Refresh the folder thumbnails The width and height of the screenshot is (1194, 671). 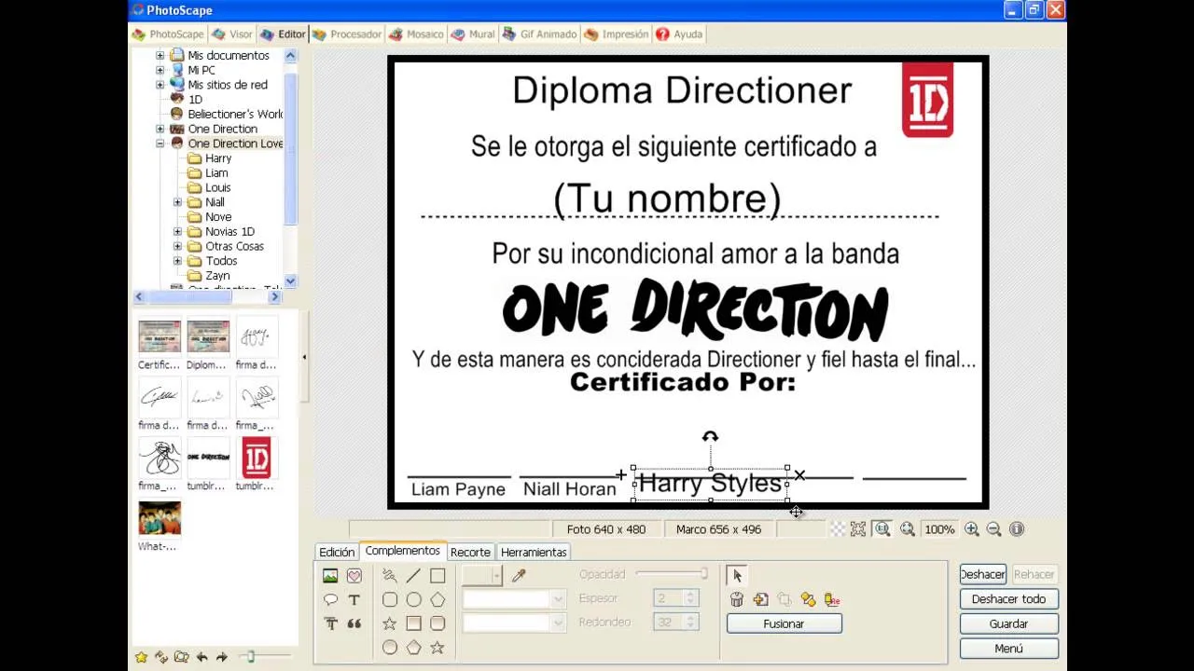pos(161,657)
